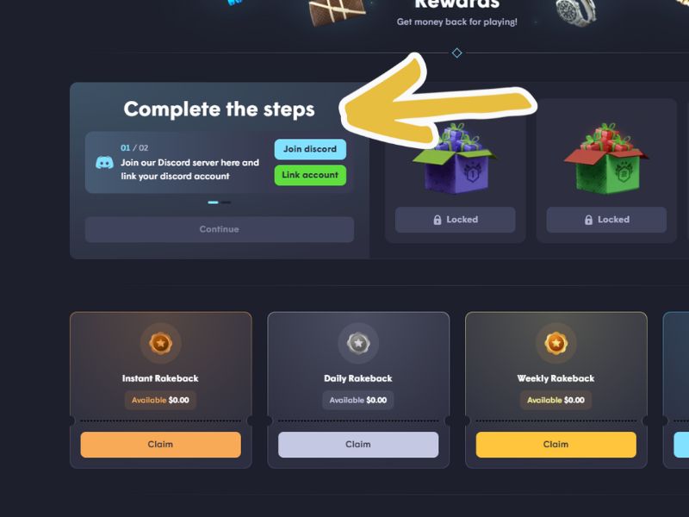Select the first active step pagination dot
The height and width of the screenshot is (517, 689).
pyautogui.click(x=213, y=202)
